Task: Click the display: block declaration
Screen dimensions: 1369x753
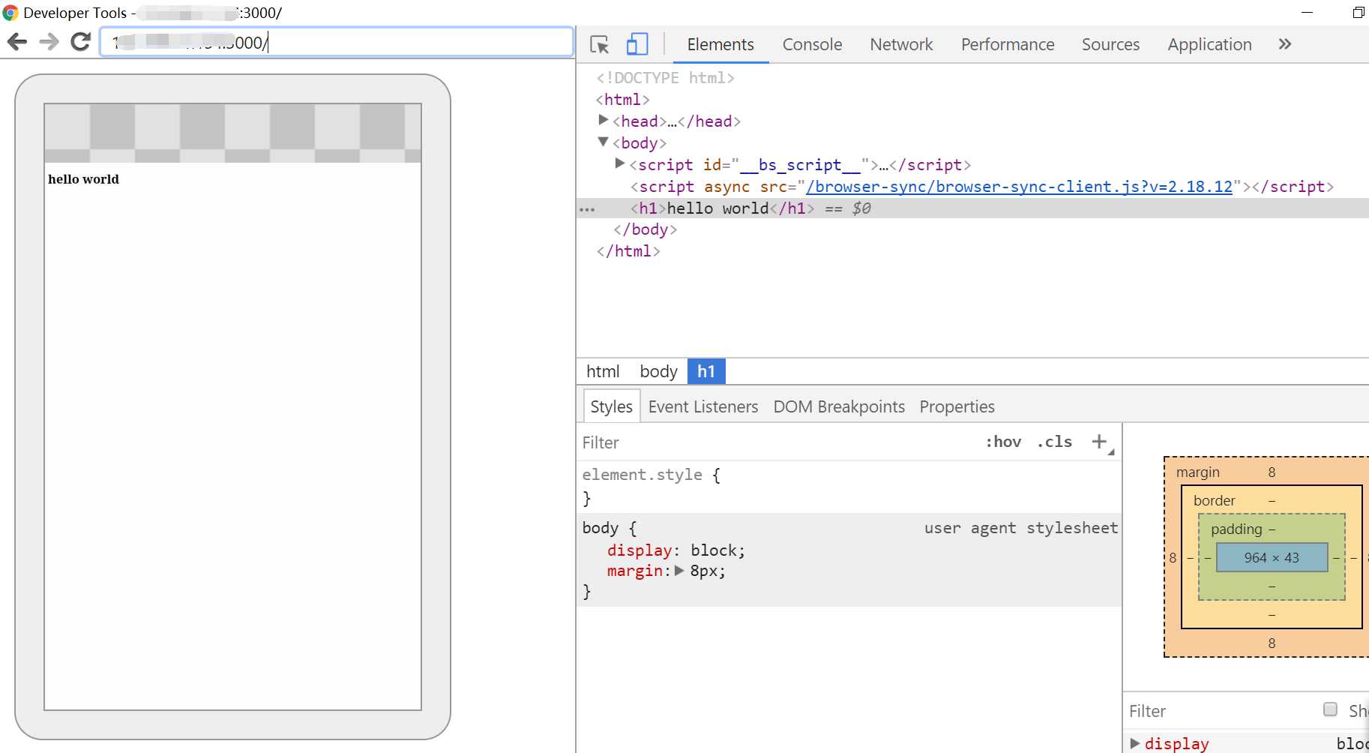Action: 676,550
